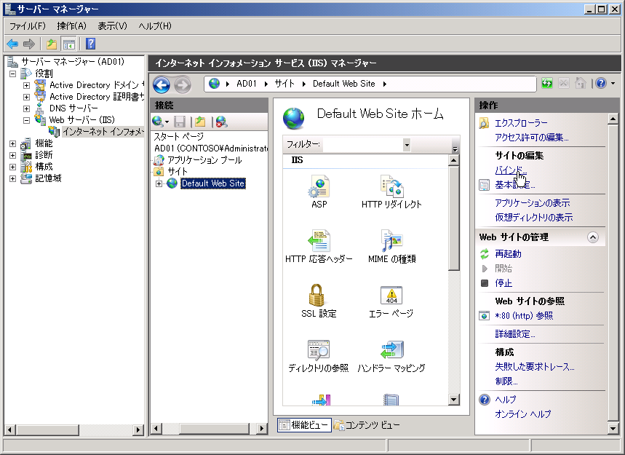625x455 pixels.
Task: Expand the Active Directory ドメイン node
Action: [26, 85]
